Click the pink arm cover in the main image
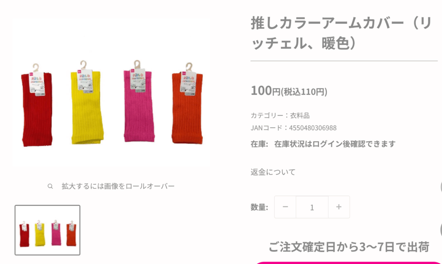 tap(139, 101)
